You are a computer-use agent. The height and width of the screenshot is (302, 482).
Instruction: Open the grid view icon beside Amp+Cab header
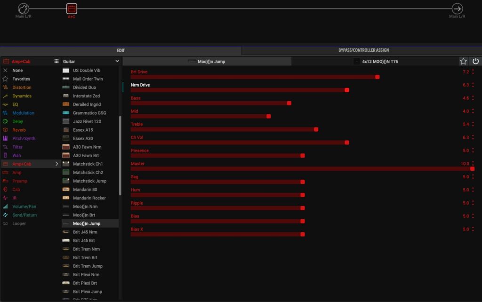[x=56, y=61]
